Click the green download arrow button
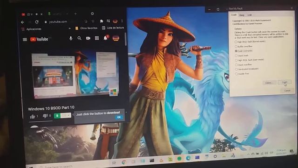Viewport: 298px width, 168px height. tap(57, 115)
